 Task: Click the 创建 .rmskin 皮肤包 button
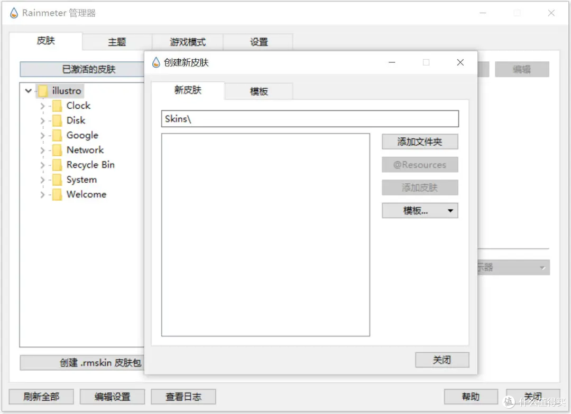click(82, 363)
